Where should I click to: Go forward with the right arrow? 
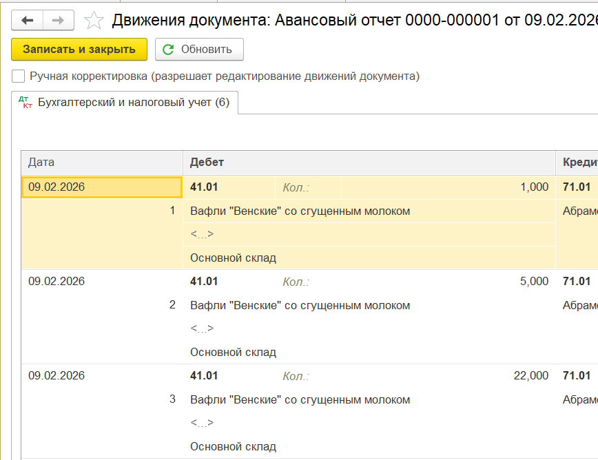tap(58, 21)
